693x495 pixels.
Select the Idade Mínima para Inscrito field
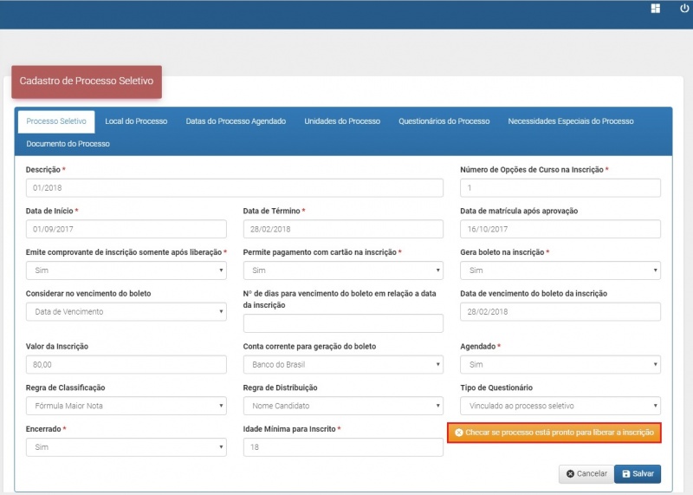click(x=343, y=446)
